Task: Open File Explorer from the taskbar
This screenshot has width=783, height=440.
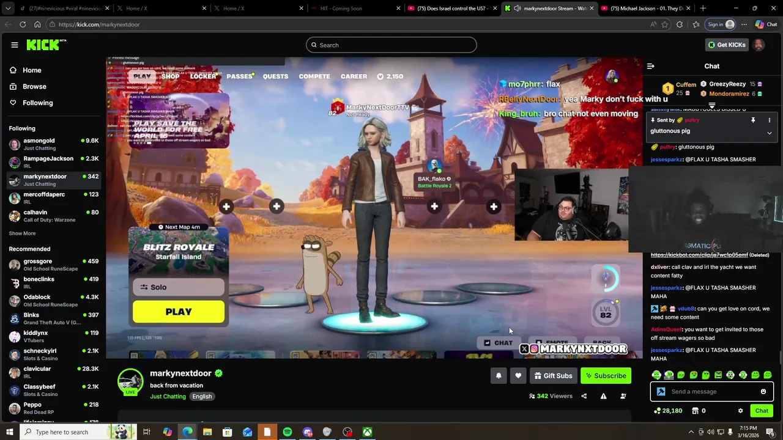Action: pyautogui.click(x=207, y=432)
